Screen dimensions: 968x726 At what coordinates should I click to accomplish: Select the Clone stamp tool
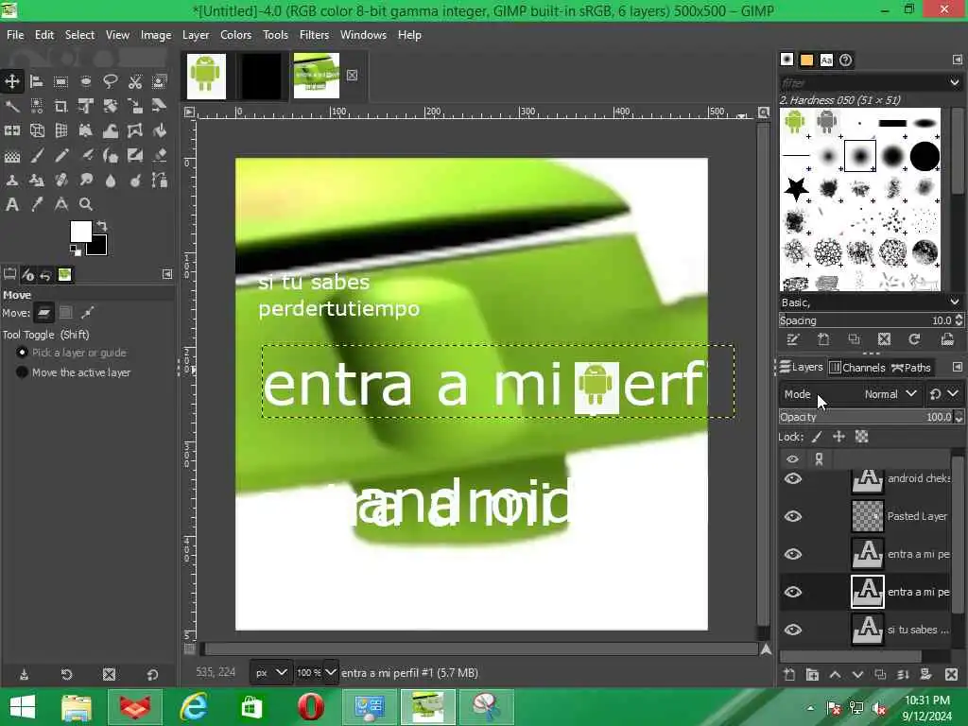point(11,180)
